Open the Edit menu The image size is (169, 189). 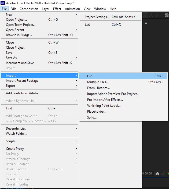click(x=13, y=9)
